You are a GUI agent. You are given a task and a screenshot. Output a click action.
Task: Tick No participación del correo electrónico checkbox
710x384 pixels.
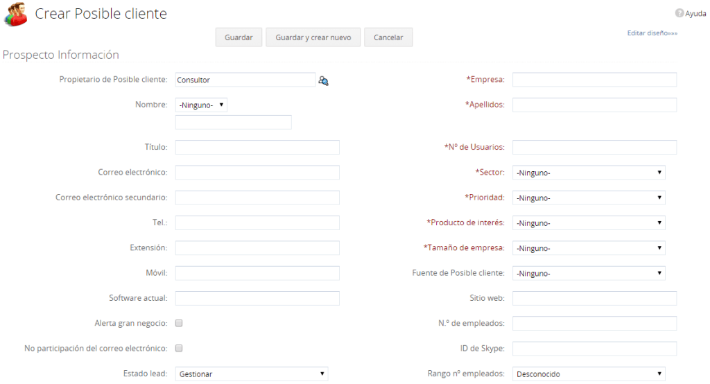[179, 348]
